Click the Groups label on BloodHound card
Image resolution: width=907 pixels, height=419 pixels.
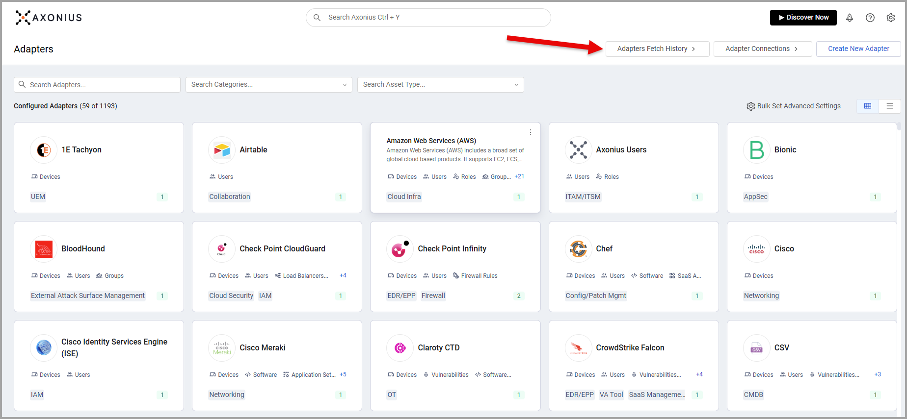point(110,276)
